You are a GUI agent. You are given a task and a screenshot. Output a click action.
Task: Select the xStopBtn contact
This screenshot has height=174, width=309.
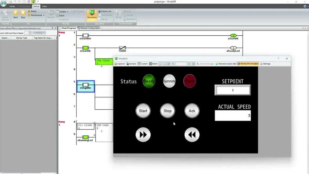[x=85, y=86]
